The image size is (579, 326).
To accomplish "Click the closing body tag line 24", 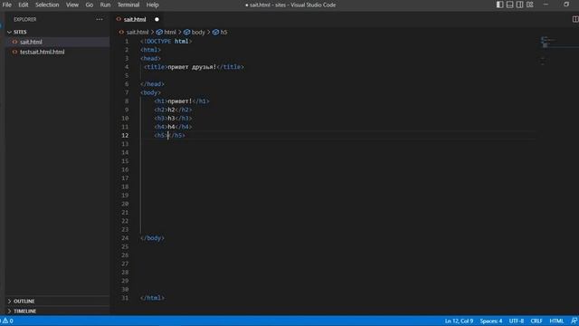I will (x=152, y=238).
